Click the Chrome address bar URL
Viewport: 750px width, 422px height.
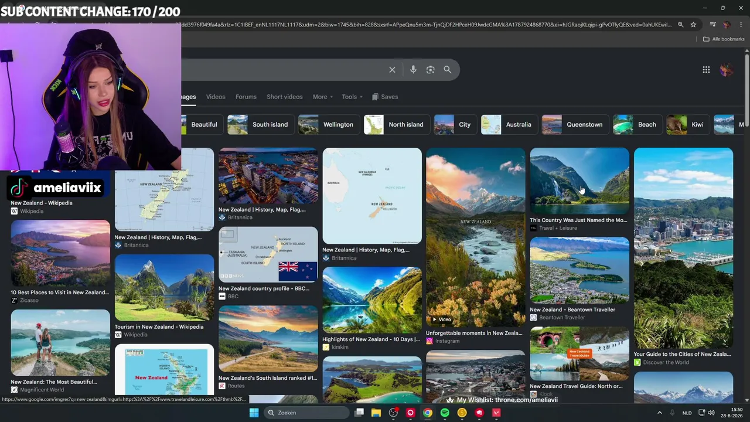(x=428, y=25)
